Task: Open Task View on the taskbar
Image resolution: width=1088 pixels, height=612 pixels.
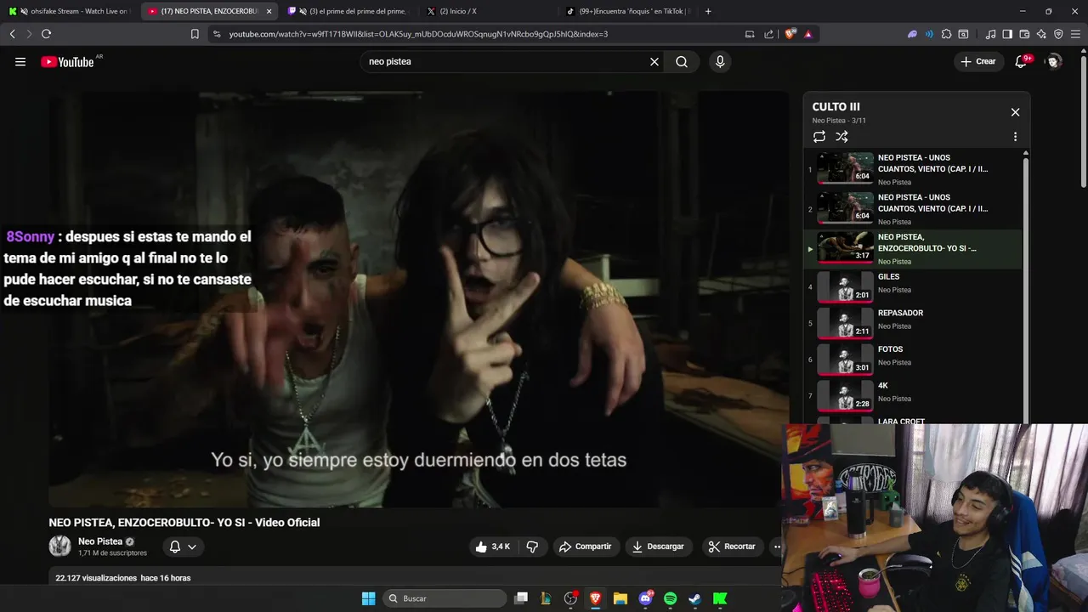Action: click(x=521, y=598)
